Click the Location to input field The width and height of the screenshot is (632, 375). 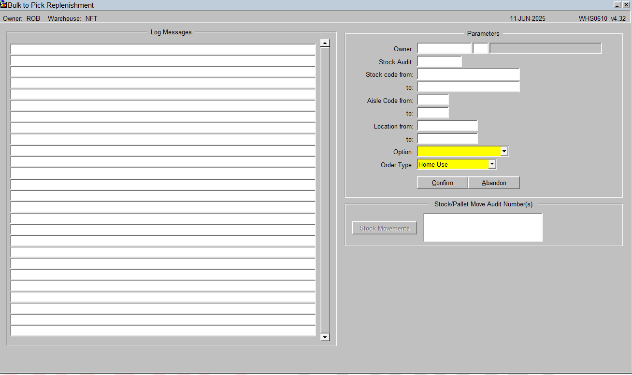click(x=447, y=139)
